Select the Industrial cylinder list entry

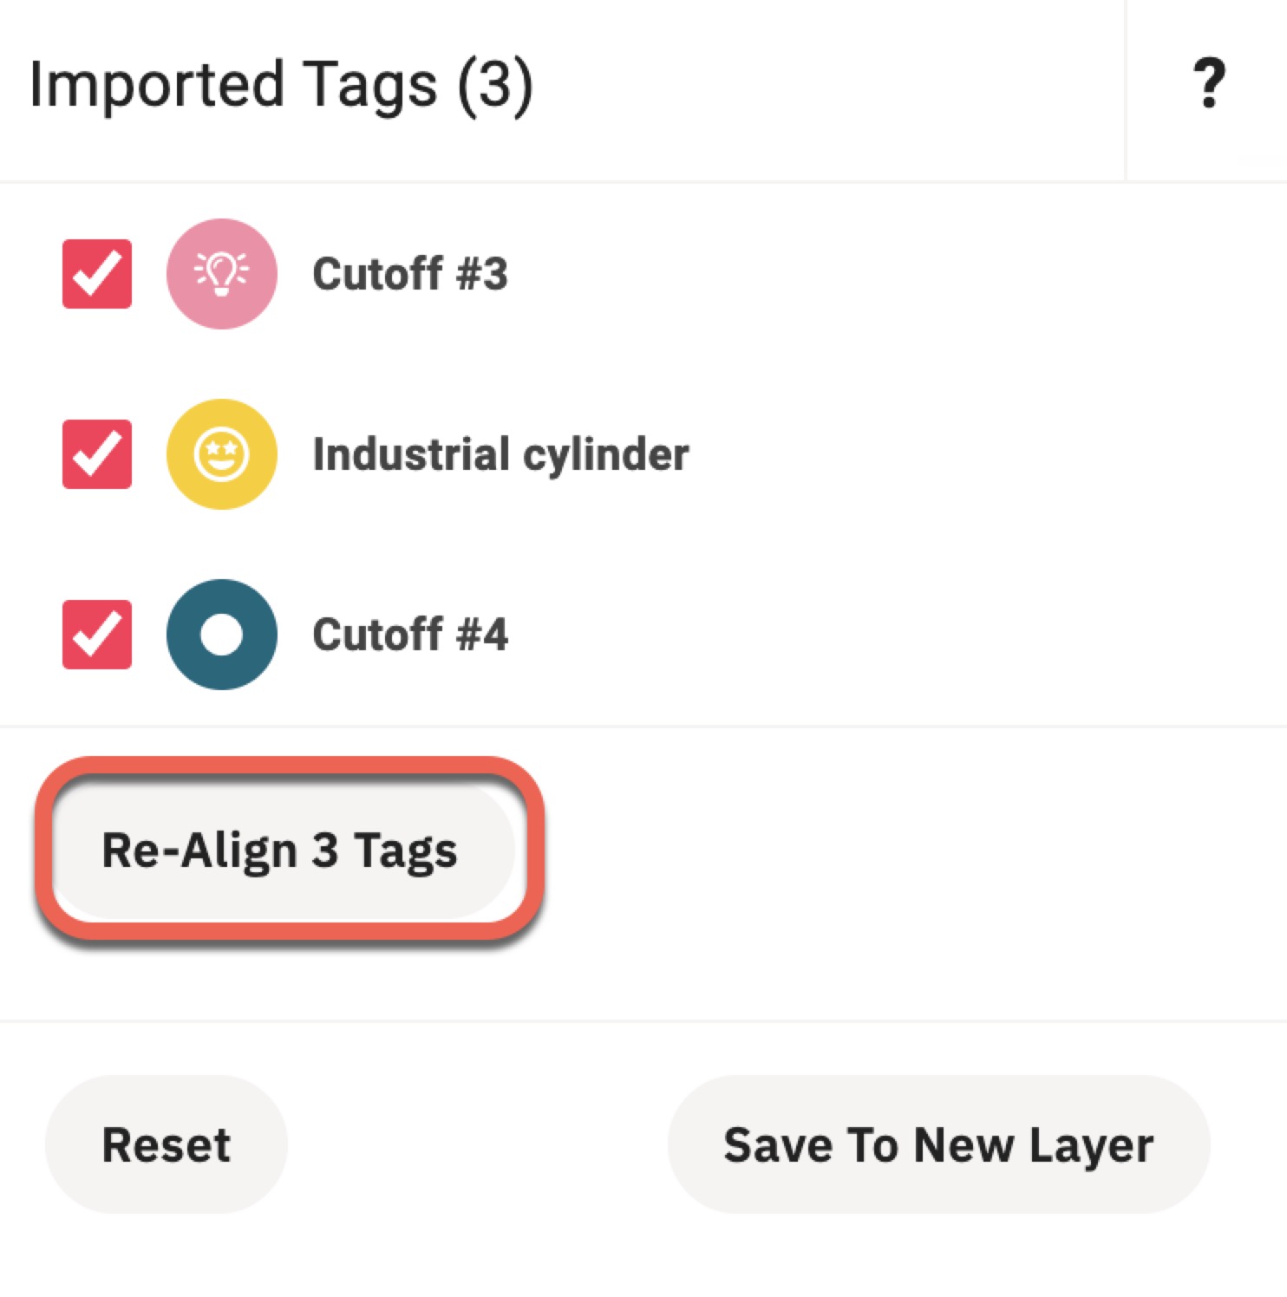click(x=500, y=453)
